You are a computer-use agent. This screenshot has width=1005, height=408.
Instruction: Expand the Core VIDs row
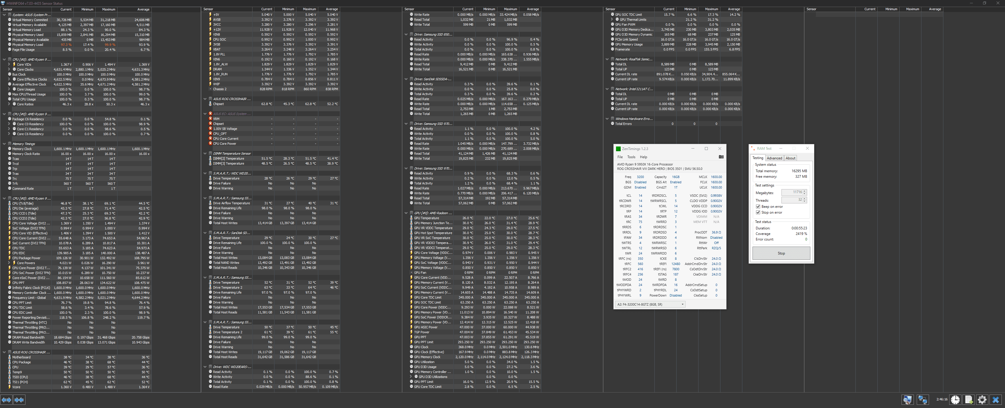(9, 65)
